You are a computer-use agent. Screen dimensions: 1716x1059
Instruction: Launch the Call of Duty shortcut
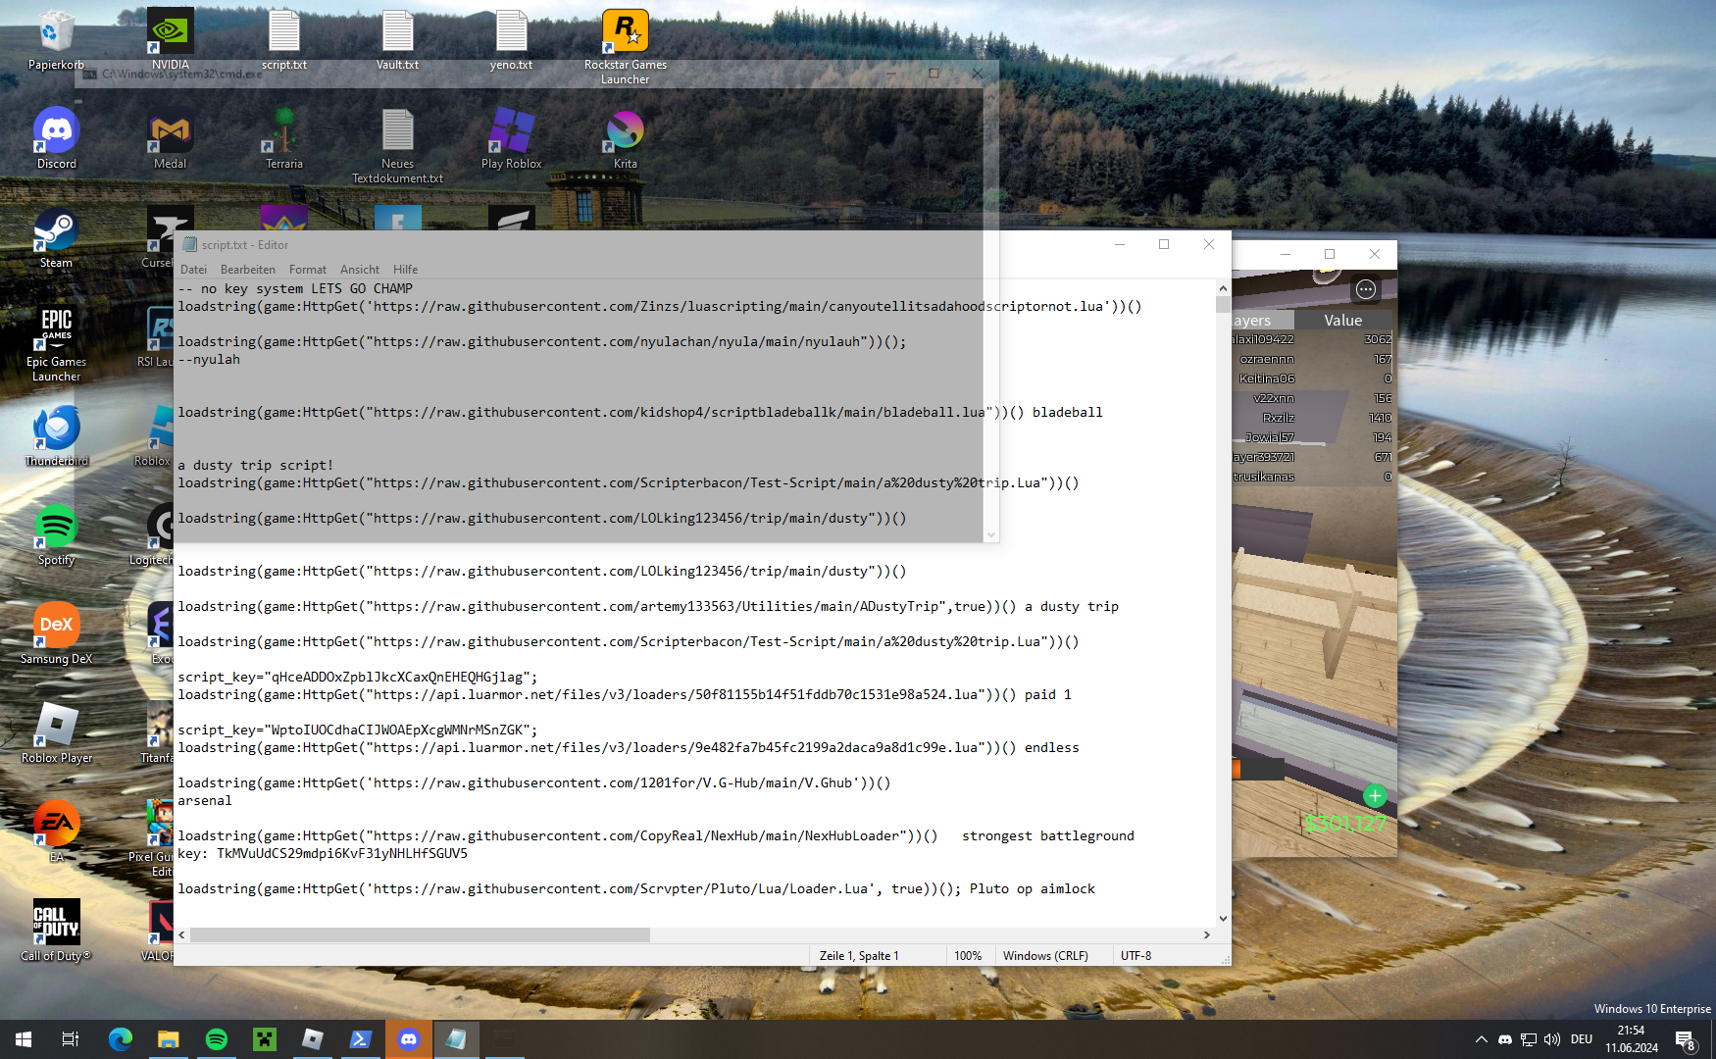(56, 931)
